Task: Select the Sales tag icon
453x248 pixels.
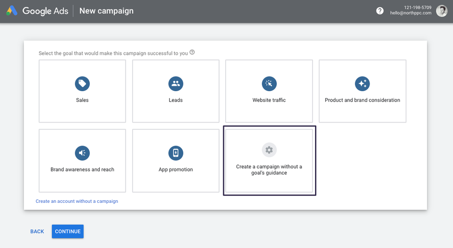Action: [x=82, y=84]
